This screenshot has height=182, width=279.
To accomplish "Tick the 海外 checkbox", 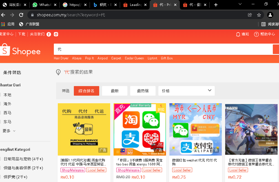I will click(x=1, y=104).
